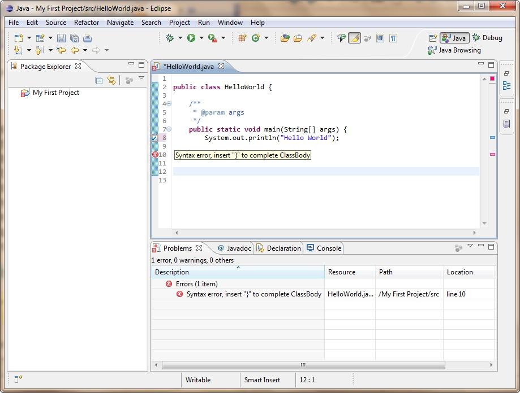Switch to Debug perspective

(487, 38)
